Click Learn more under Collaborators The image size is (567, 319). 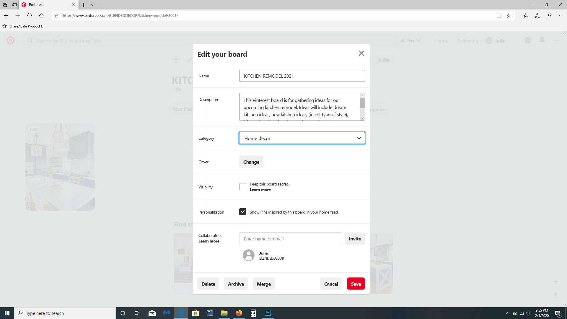[x=209, y=241]
